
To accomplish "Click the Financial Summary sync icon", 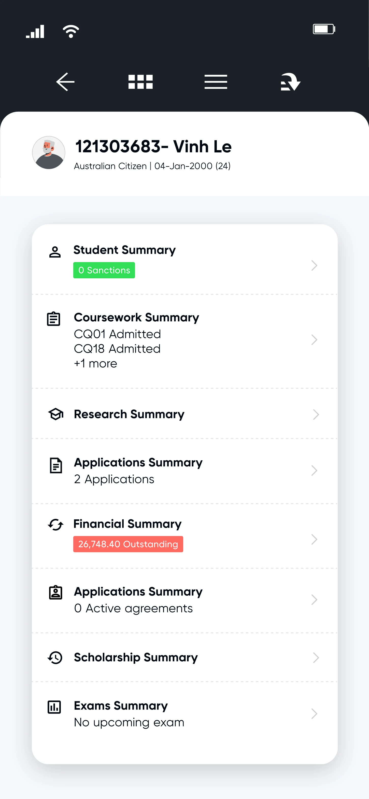I will (x=55, y=525).
